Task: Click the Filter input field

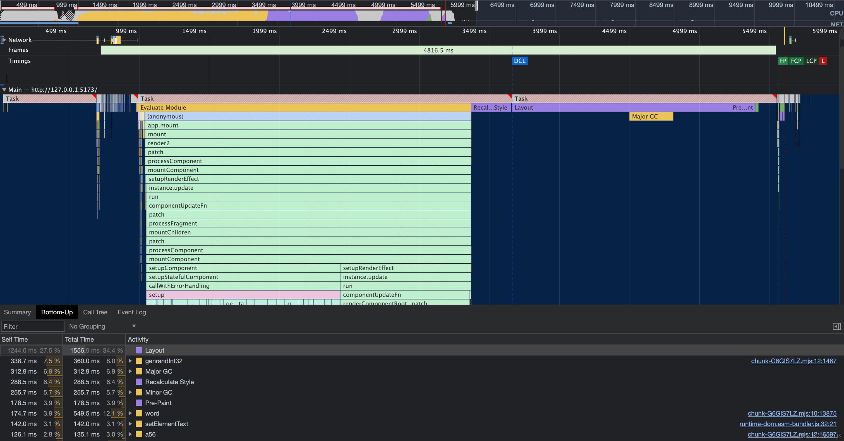Action: coord(33,326)
